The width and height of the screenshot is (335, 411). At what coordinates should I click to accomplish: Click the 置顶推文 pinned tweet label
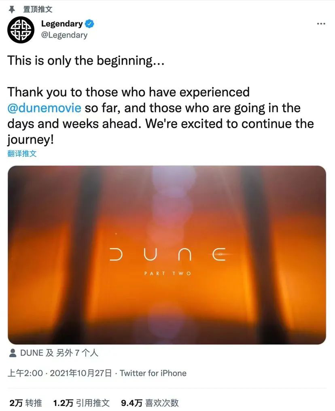38,9
